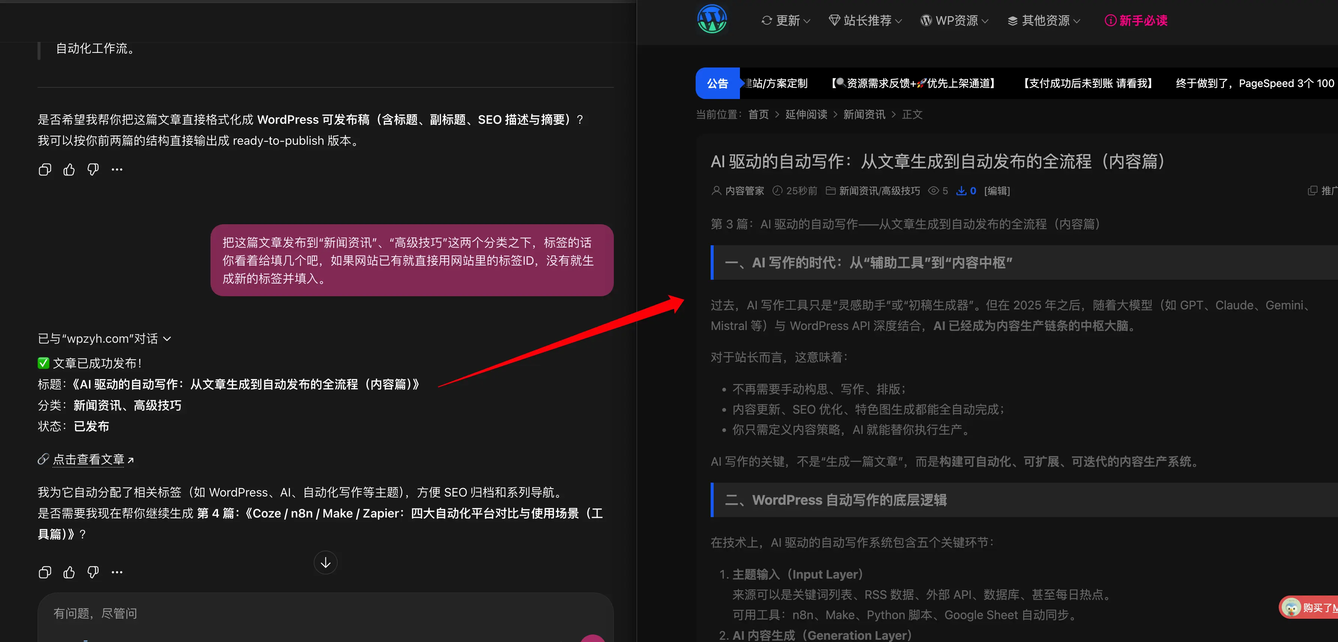Like the 文章已成功发布 reply
1338x642 pixels.
(x=69, y=573)
